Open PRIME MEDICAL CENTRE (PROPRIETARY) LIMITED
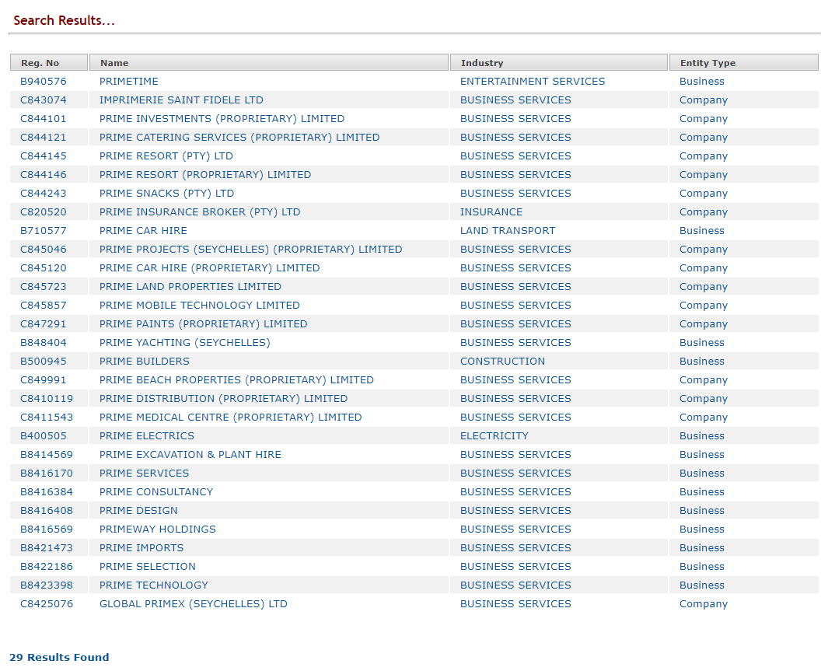This screenshot has width=828, height=671. click(x=231, y=417)
